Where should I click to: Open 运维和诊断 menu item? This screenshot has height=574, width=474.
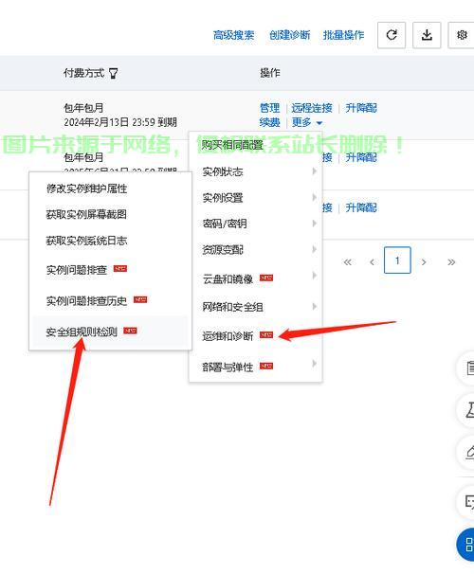[x=255, y=335]
